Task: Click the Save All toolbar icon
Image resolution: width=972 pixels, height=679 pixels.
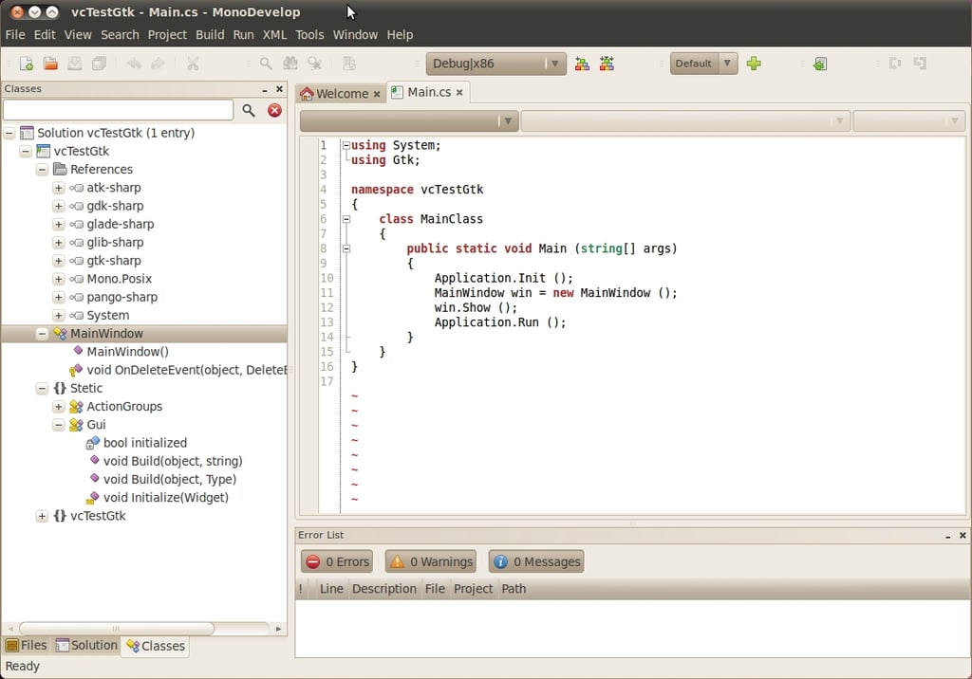Action: 99,64
